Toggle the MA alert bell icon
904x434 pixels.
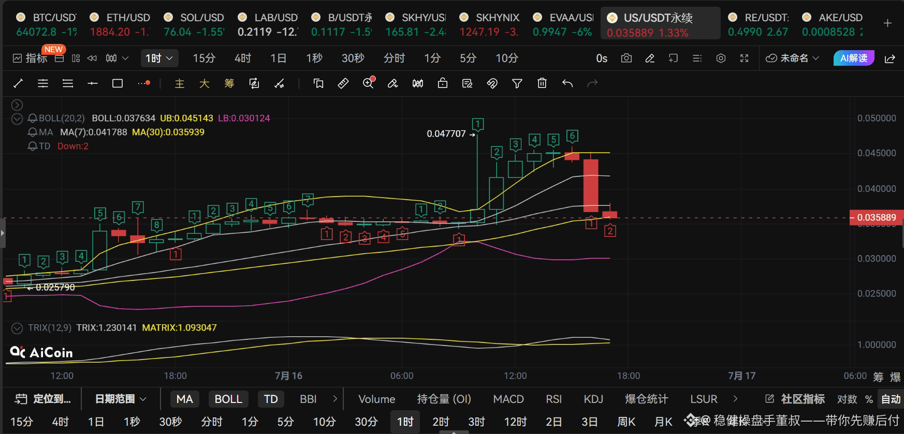33,132
